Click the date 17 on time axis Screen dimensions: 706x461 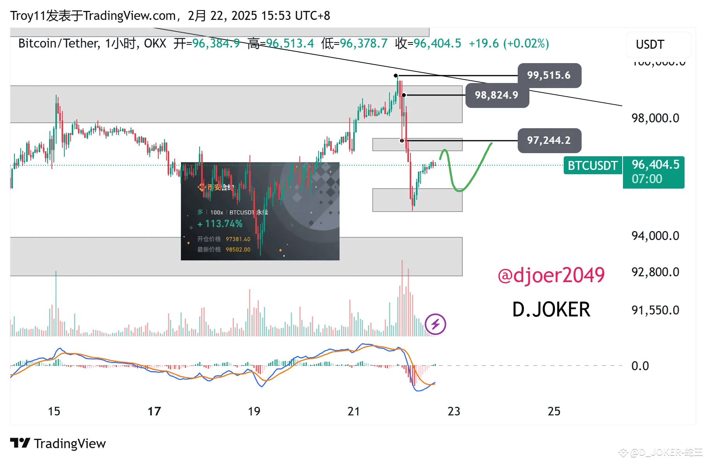154,411
